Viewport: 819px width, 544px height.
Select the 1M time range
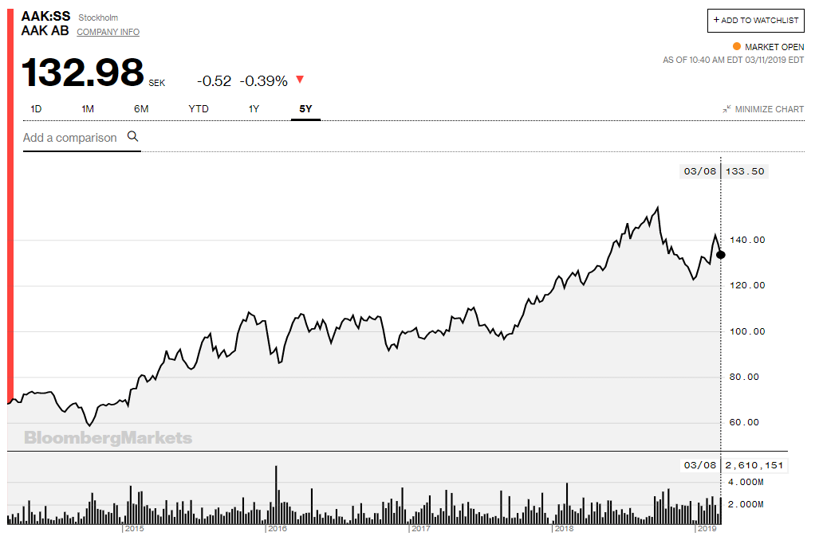[88, 109]
